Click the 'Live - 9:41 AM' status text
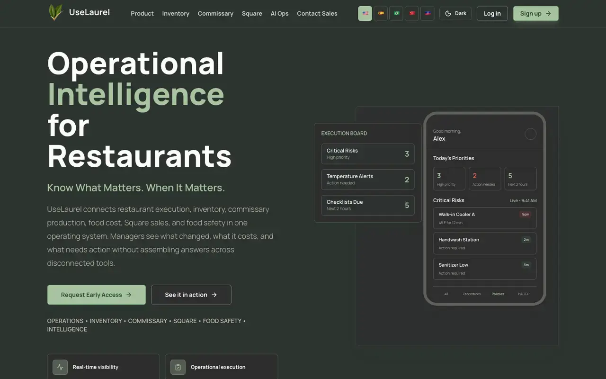The width and height of the screenshot is (606, 379). point(523,200)
